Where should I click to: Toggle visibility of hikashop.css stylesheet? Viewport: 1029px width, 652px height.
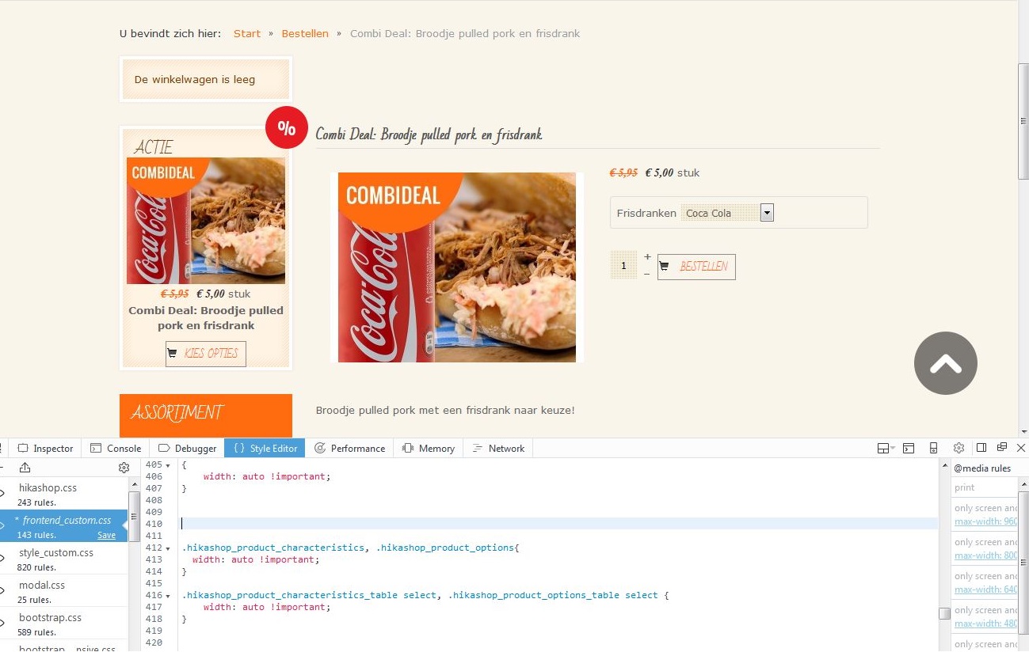[x=2, y=494]
